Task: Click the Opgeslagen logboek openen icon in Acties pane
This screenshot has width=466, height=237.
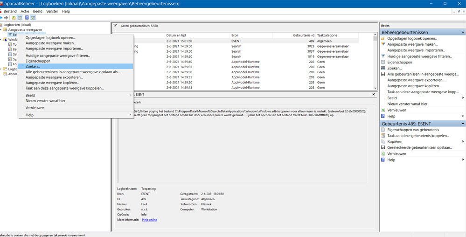Action: (383, 38)
